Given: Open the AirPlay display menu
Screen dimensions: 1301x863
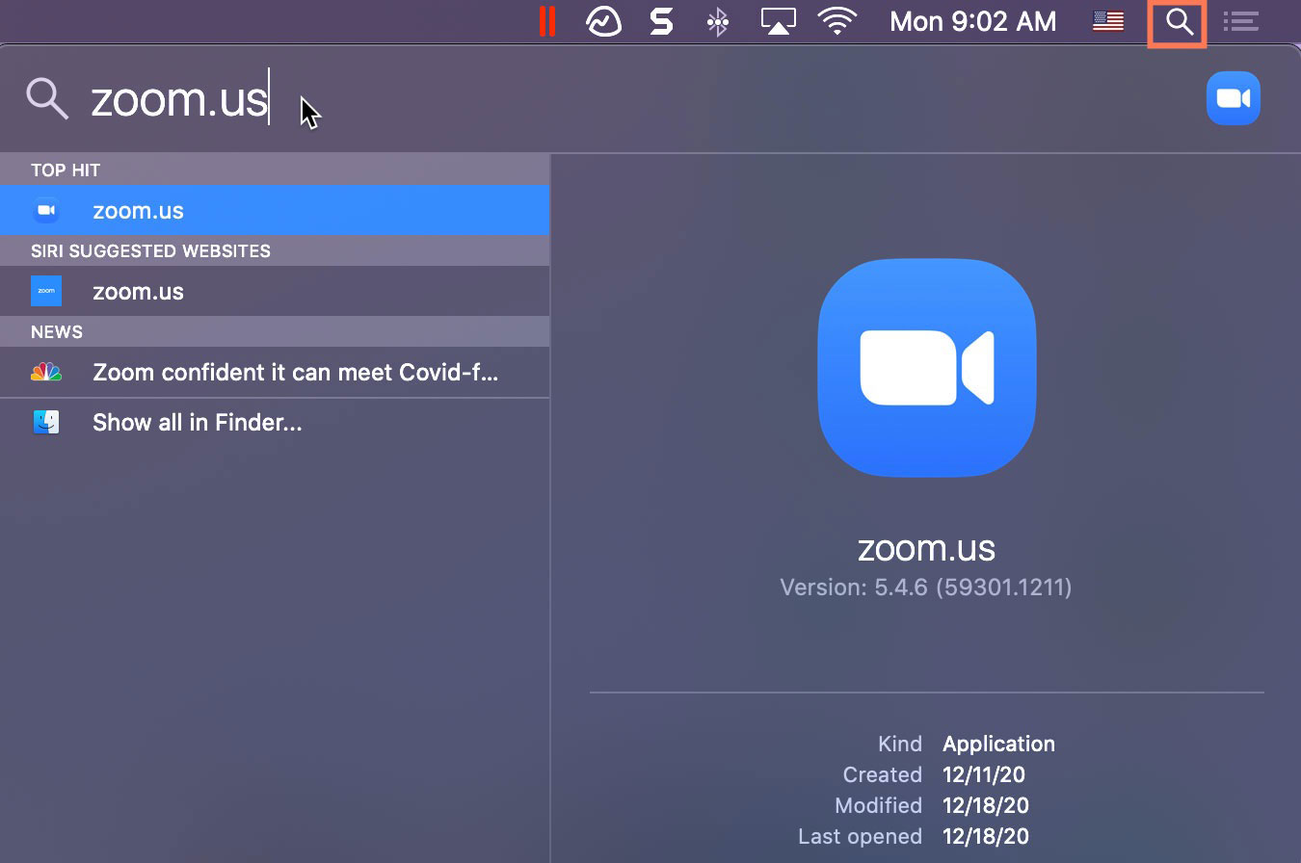Looking at the screenshot, I should [x=778, y=21].
